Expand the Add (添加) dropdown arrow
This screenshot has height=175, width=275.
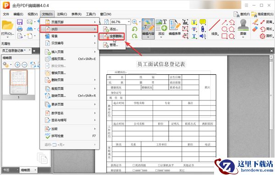[161, 37]
